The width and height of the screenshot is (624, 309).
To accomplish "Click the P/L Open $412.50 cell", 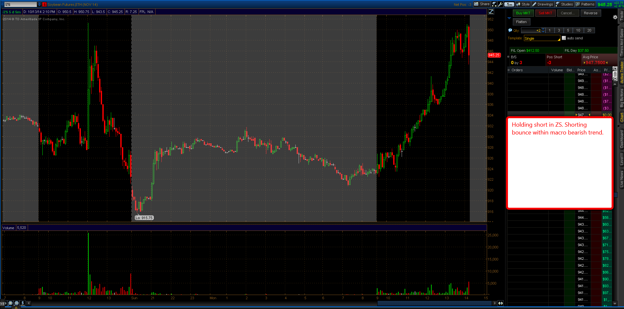I will [x=537, y=50].
